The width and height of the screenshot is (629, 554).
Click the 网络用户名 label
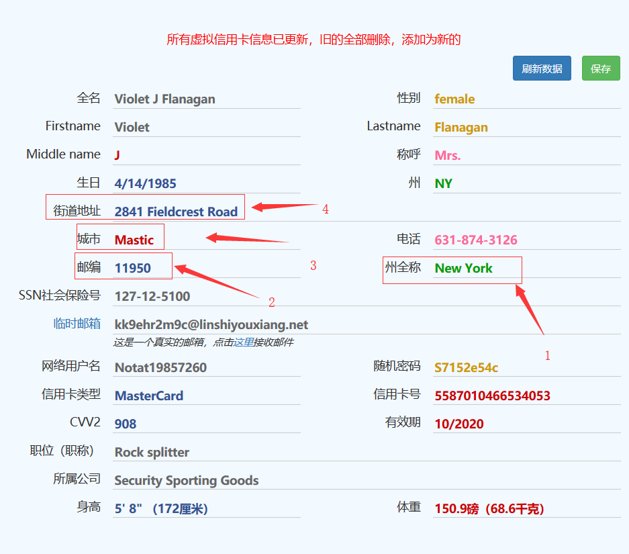(71, 366)
